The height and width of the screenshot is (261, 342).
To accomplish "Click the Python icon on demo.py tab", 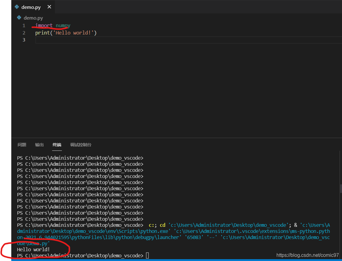I will pos(17,7).
